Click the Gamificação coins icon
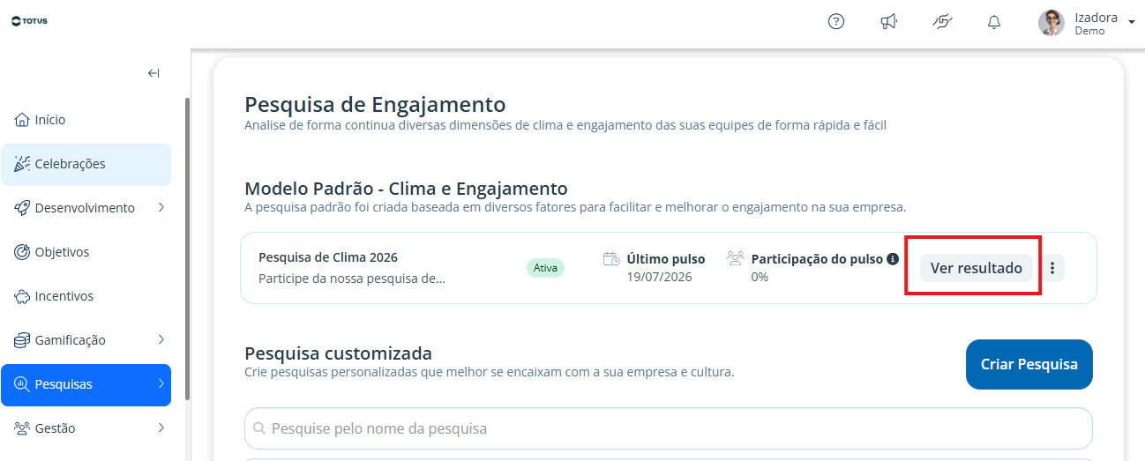Image resolution: width=1145 pixels, height=461 pixels. click(22, 340)
